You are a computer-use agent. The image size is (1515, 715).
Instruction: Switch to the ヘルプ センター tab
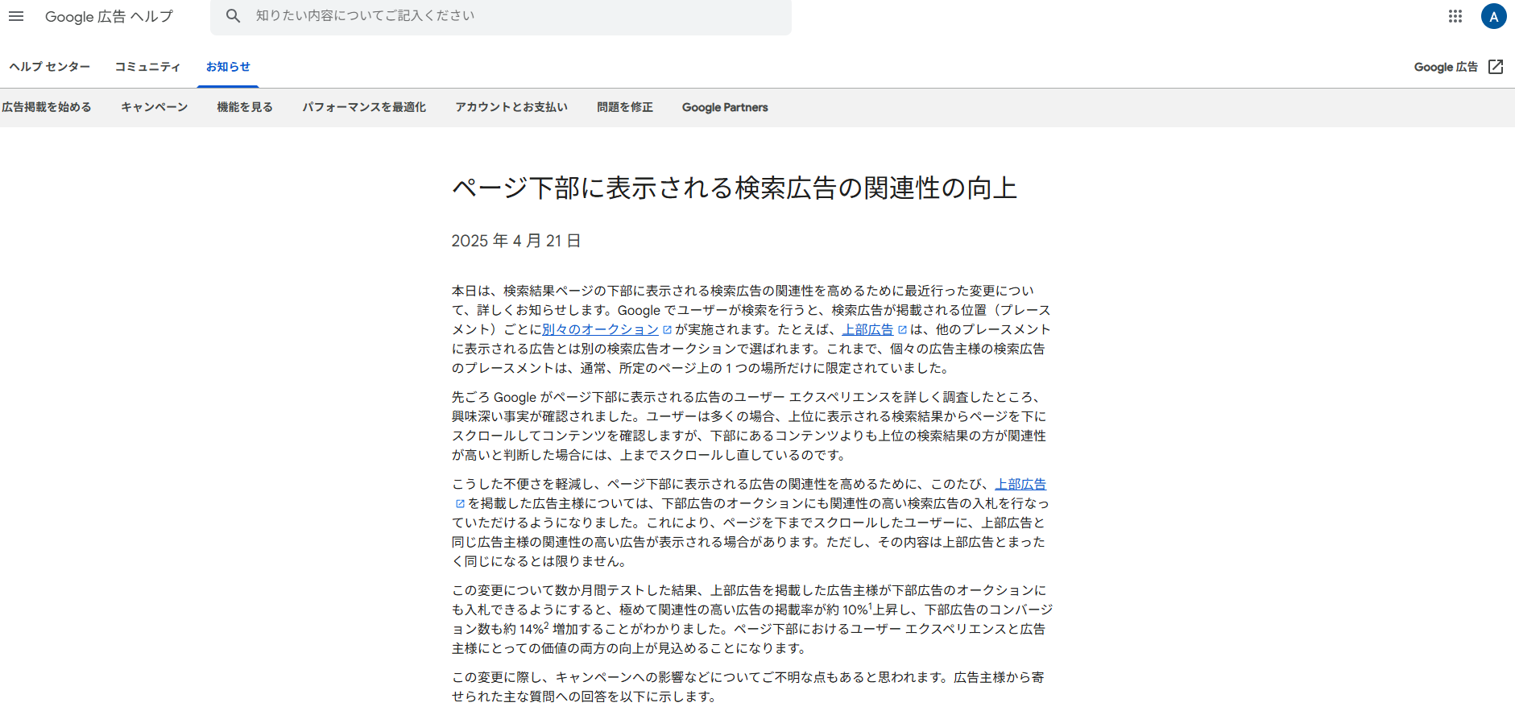point(50,67)
